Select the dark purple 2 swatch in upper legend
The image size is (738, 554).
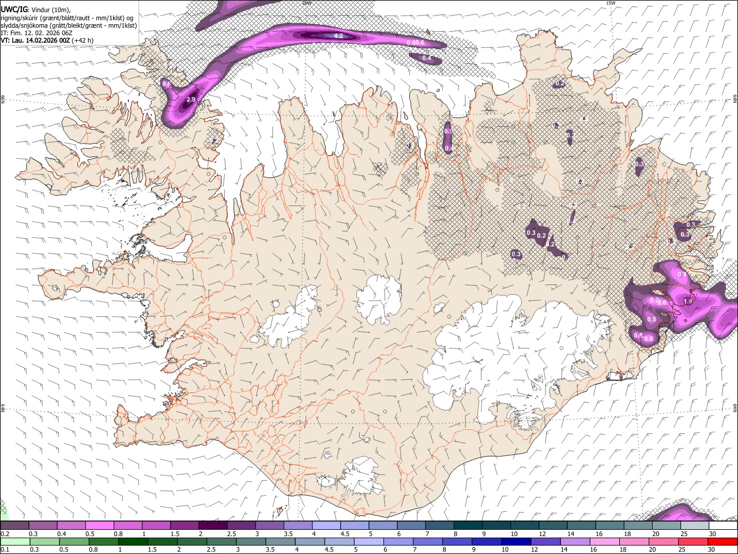click(213, 525)
